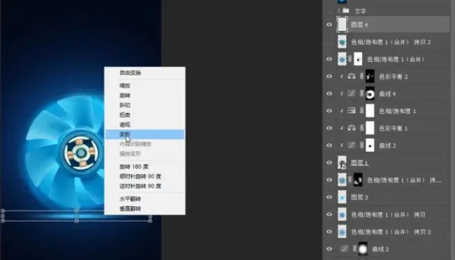
Task: Hide the 色彩平衡 2 adjustment layer
Action: tap(329, 77)
